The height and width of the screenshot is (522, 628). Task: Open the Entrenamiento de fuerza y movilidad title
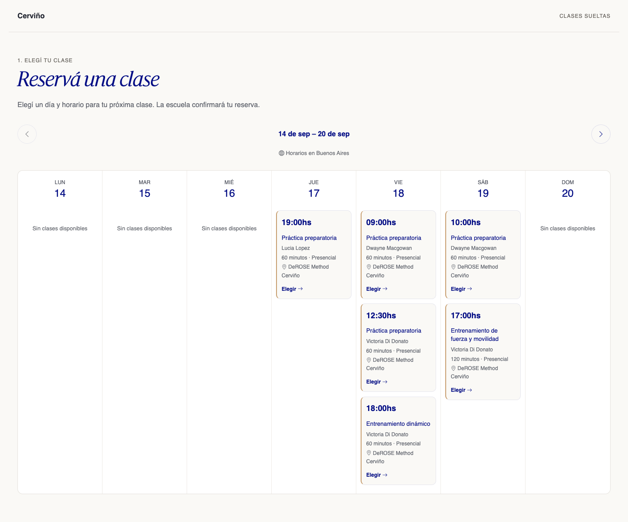(474, 335)
